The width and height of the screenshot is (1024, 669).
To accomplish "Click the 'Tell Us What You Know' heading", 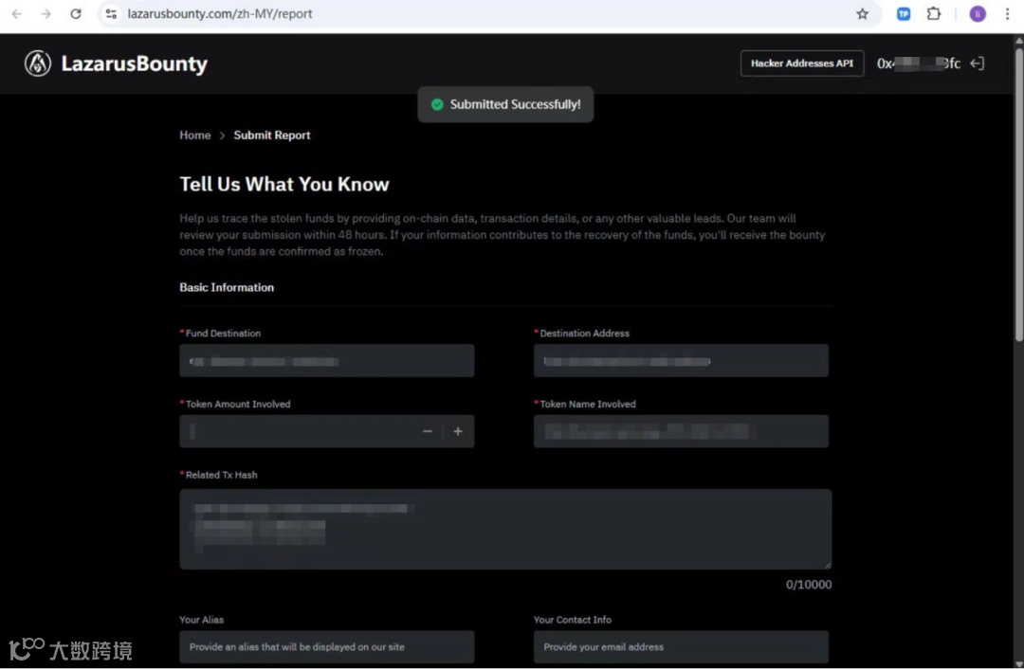I will click(284, 184).
